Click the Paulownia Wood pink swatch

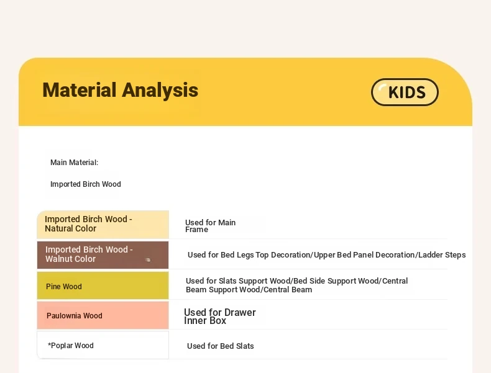click(103, 315)
